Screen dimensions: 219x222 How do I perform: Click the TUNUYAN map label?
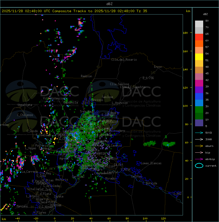[x=56, y=205]
